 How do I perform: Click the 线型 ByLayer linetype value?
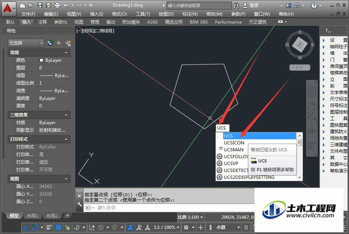pyautogui.click(x=54, y=75)
